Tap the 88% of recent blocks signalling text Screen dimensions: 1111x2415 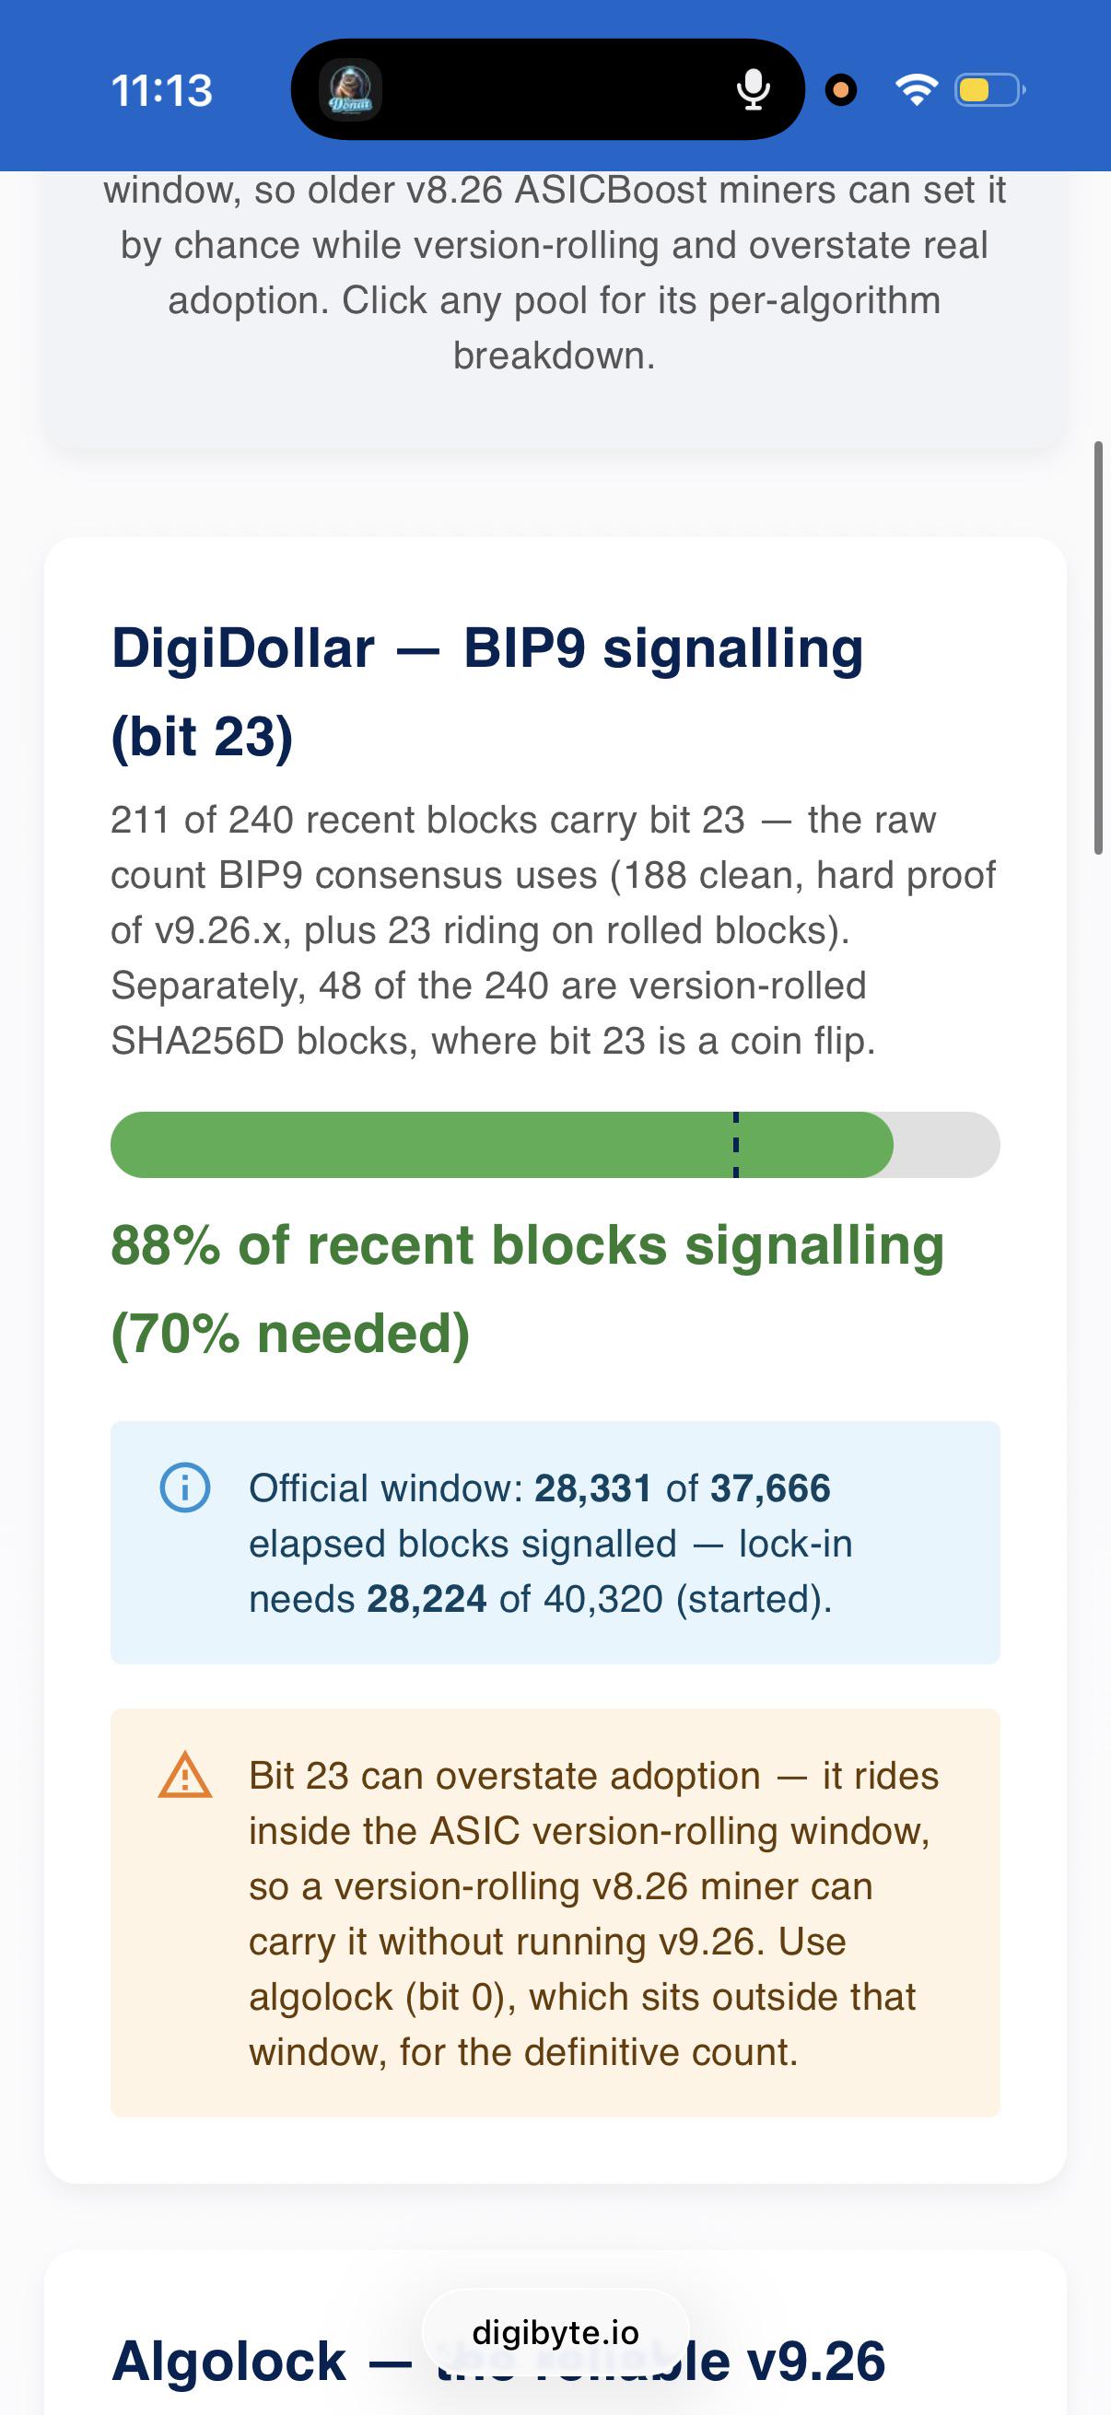click(x=527, y=1289)
